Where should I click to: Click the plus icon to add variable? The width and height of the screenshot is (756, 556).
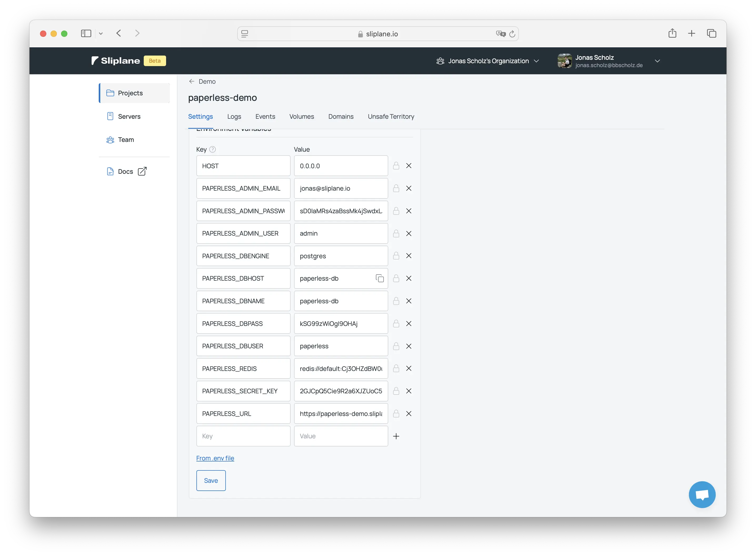point(396,436)
